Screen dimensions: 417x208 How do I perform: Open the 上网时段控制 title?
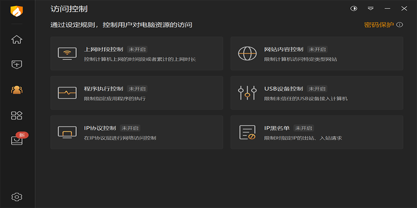(104, 49)
